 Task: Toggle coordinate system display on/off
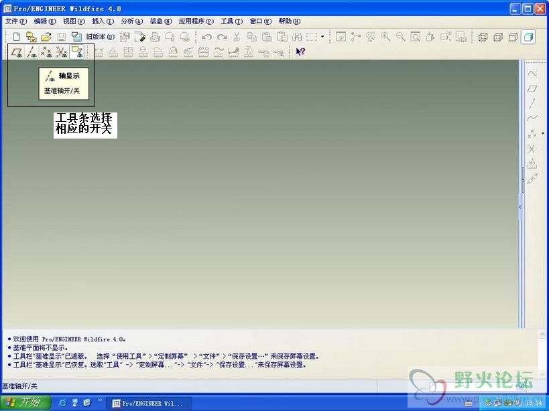[x=62, y=52]
